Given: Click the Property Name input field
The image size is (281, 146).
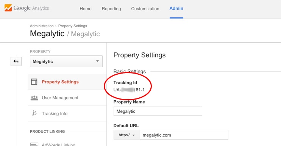Looking at the screenshot, I should [x=158, y=111].
